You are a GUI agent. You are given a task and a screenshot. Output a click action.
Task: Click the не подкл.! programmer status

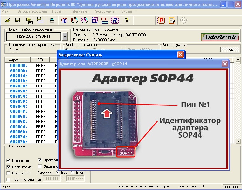pyautogui.click(x=191, y=186)
